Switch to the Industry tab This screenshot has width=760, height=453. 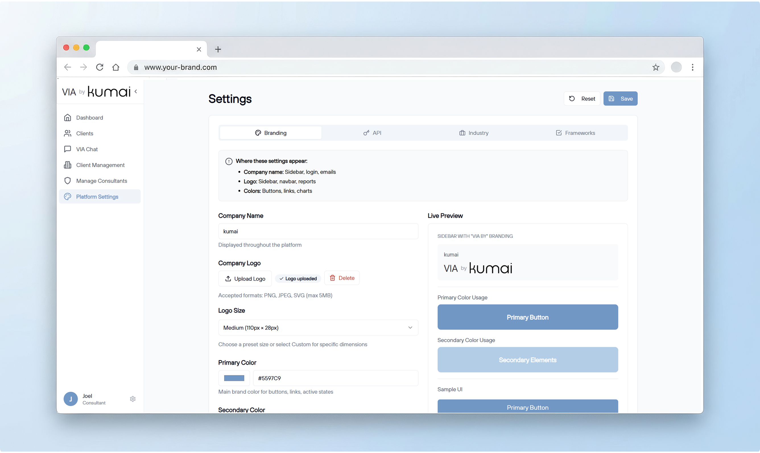474,133
